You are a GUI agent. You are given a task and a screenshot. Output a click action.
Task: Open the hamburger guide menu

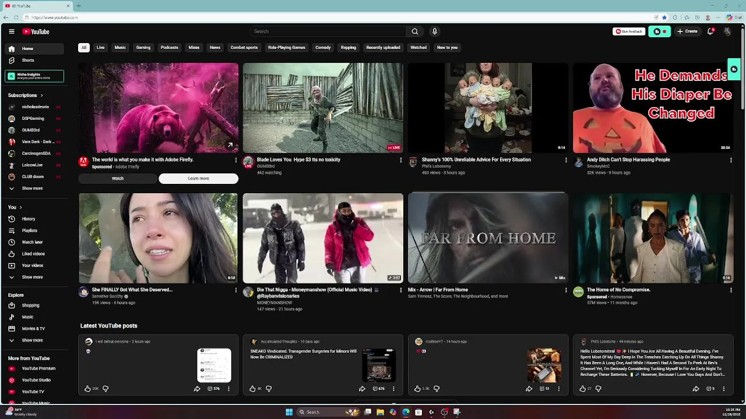click(12, 31)
